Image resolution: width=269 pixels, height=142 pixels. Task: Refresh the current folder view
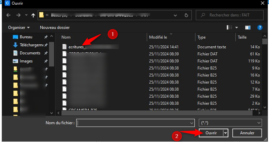186,15
